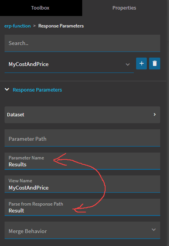The width and height of the screenshot is (169, 246).
Task: Click the Parse from Response Path field
Action: click(x=82, y=207)
